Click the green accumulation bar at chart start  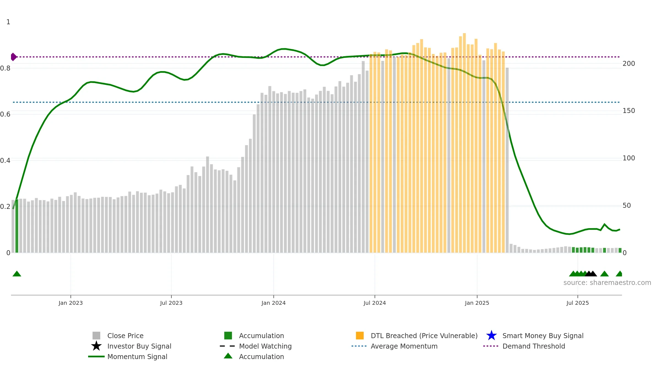[17, 226]
